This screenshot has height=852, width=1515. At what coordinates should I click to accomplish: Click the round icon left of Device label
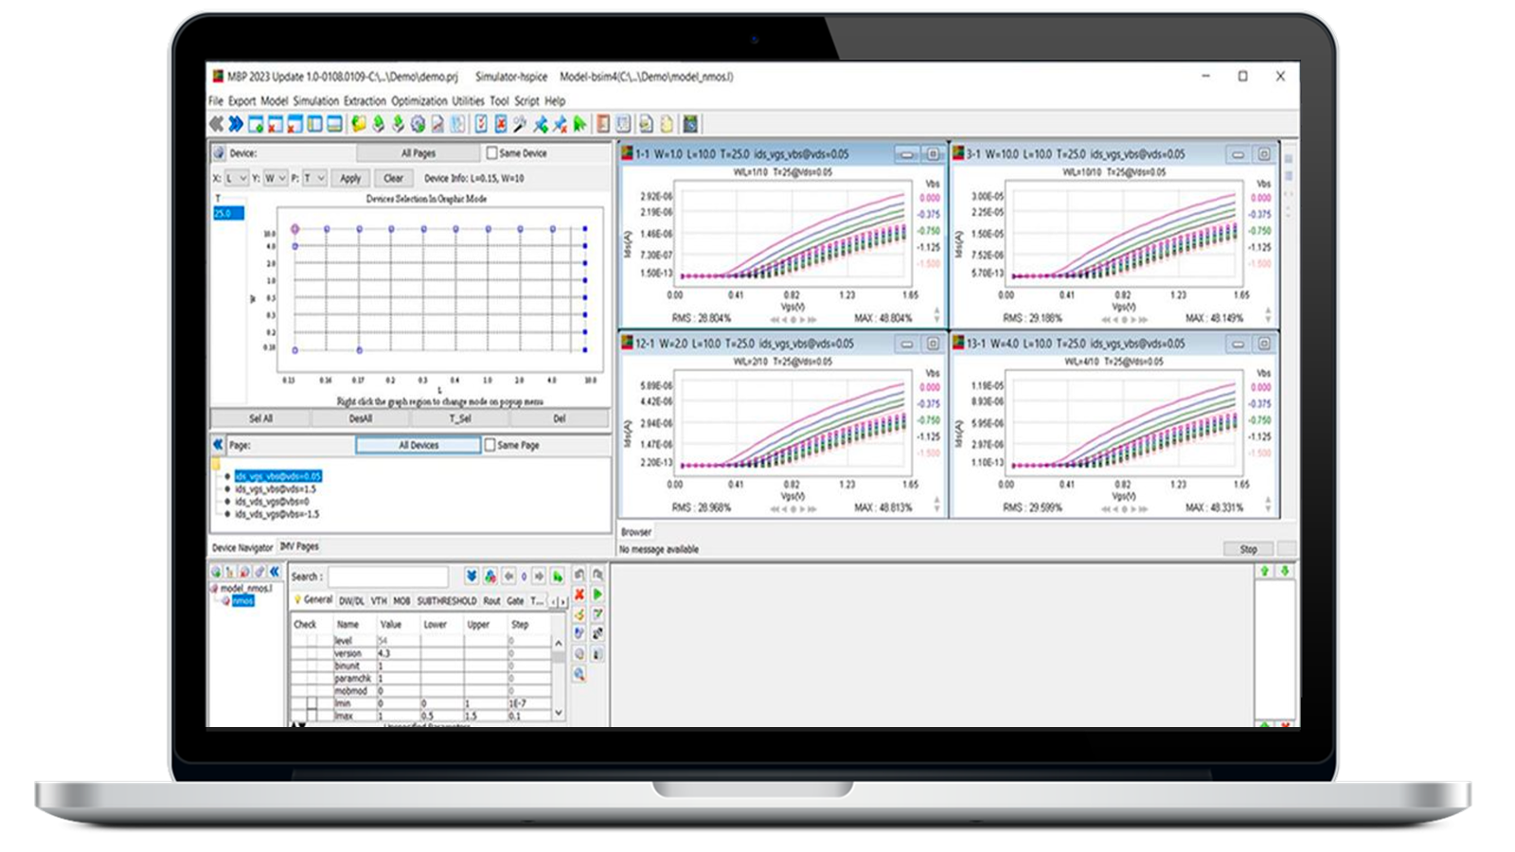[219, 152]
